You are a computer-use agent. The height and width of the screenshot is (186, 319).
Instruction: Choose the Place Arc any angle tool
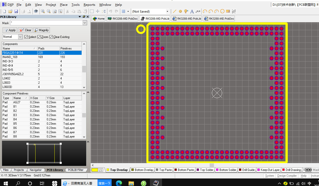click(x=216, y=11)
